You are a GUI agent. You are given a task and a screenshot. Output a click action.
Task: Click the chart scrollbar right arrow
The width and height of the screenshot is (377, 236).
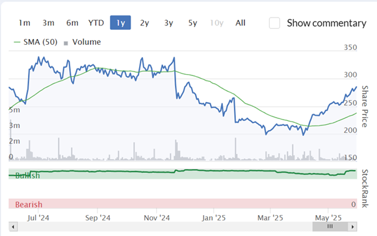(353, 227)
